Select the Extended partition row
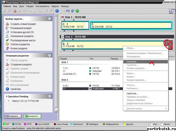The width and height of the screenshot is (176, 131). point(91,71)
